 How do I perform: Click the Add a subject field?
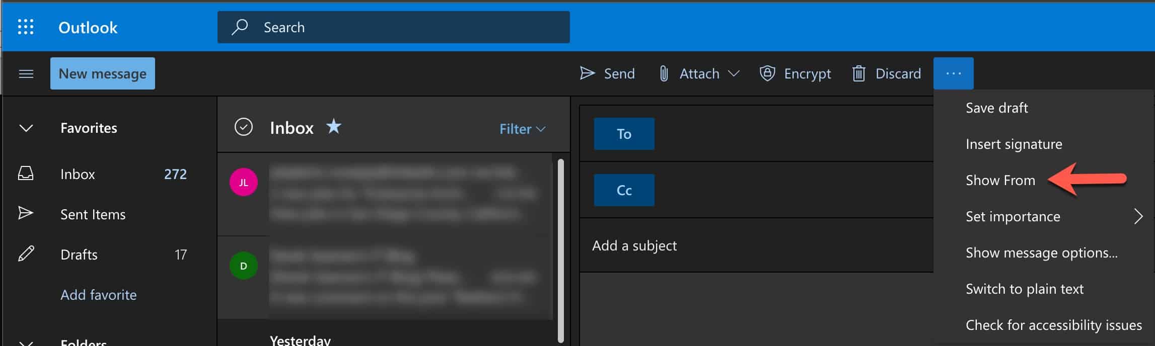pyautogui.click(x=756, y=245)
